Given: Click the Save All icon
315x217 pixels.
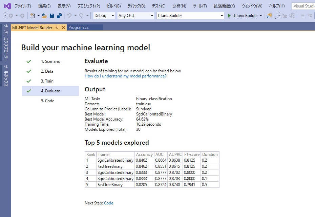Looking at the screenshot, I should point(59,16).
